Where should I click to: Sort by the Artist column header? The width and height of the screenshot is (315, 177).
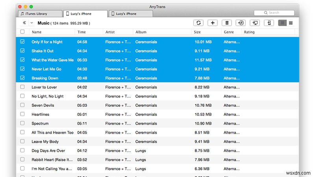tap(110, 32)
